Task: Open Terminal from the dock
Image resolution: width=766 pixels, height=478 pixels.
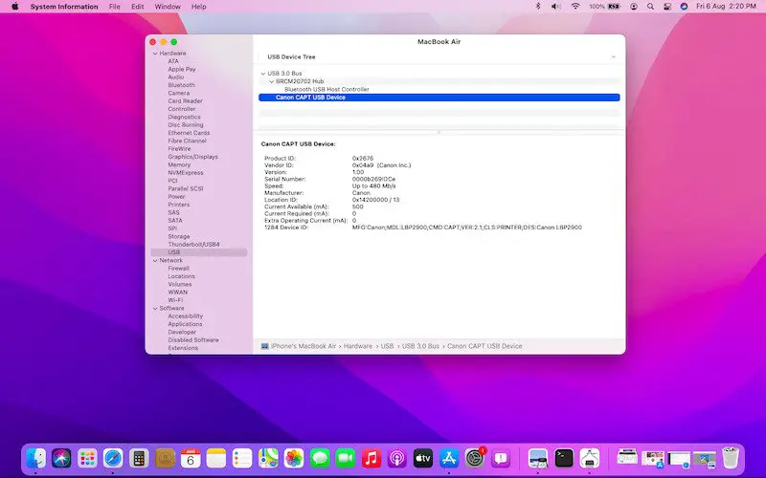Action: (x=564, y=458)
